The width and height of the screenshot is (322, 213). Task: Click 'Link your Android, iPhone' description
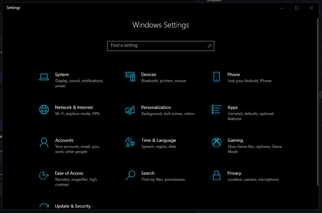click(x=249, y=81)
